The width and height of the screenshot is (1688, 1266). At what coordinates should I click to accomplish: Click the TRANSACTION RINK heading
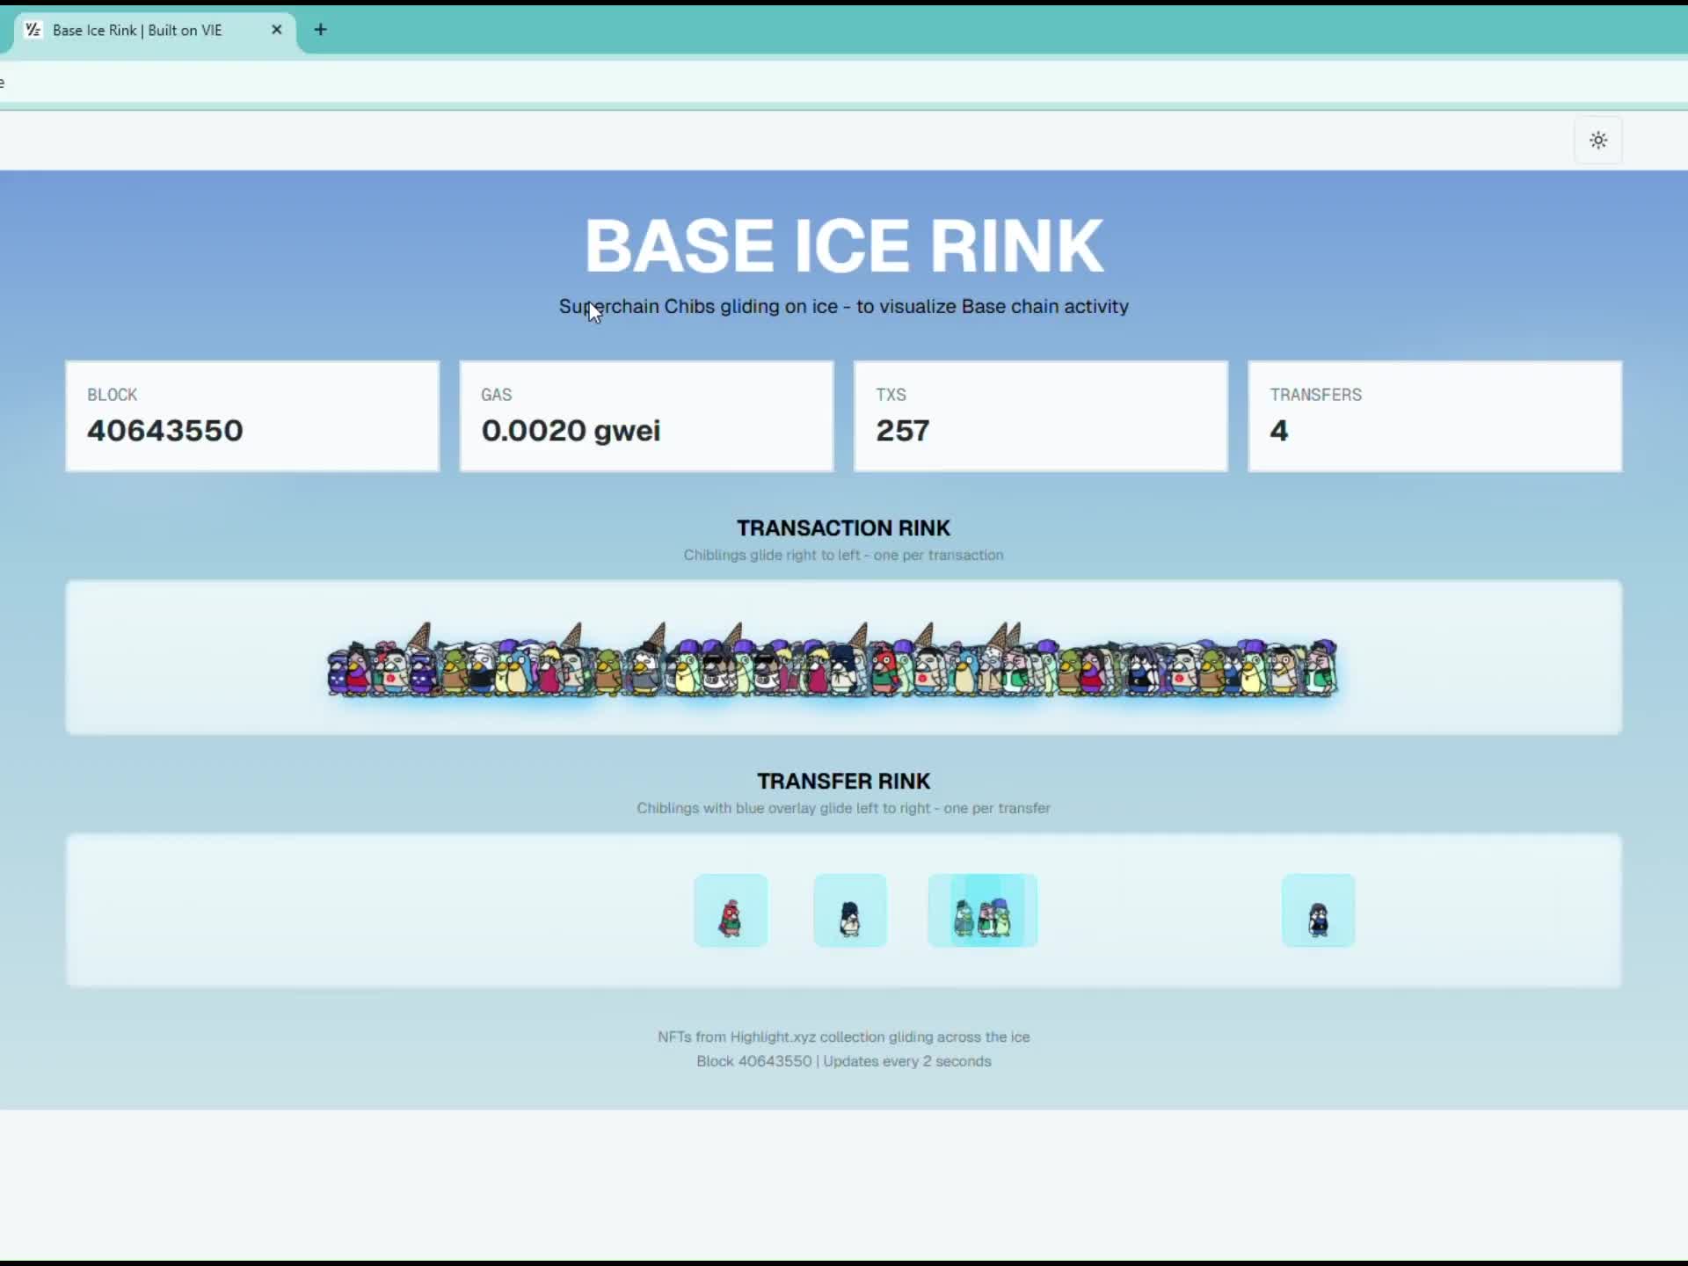(x=843, y=527)
